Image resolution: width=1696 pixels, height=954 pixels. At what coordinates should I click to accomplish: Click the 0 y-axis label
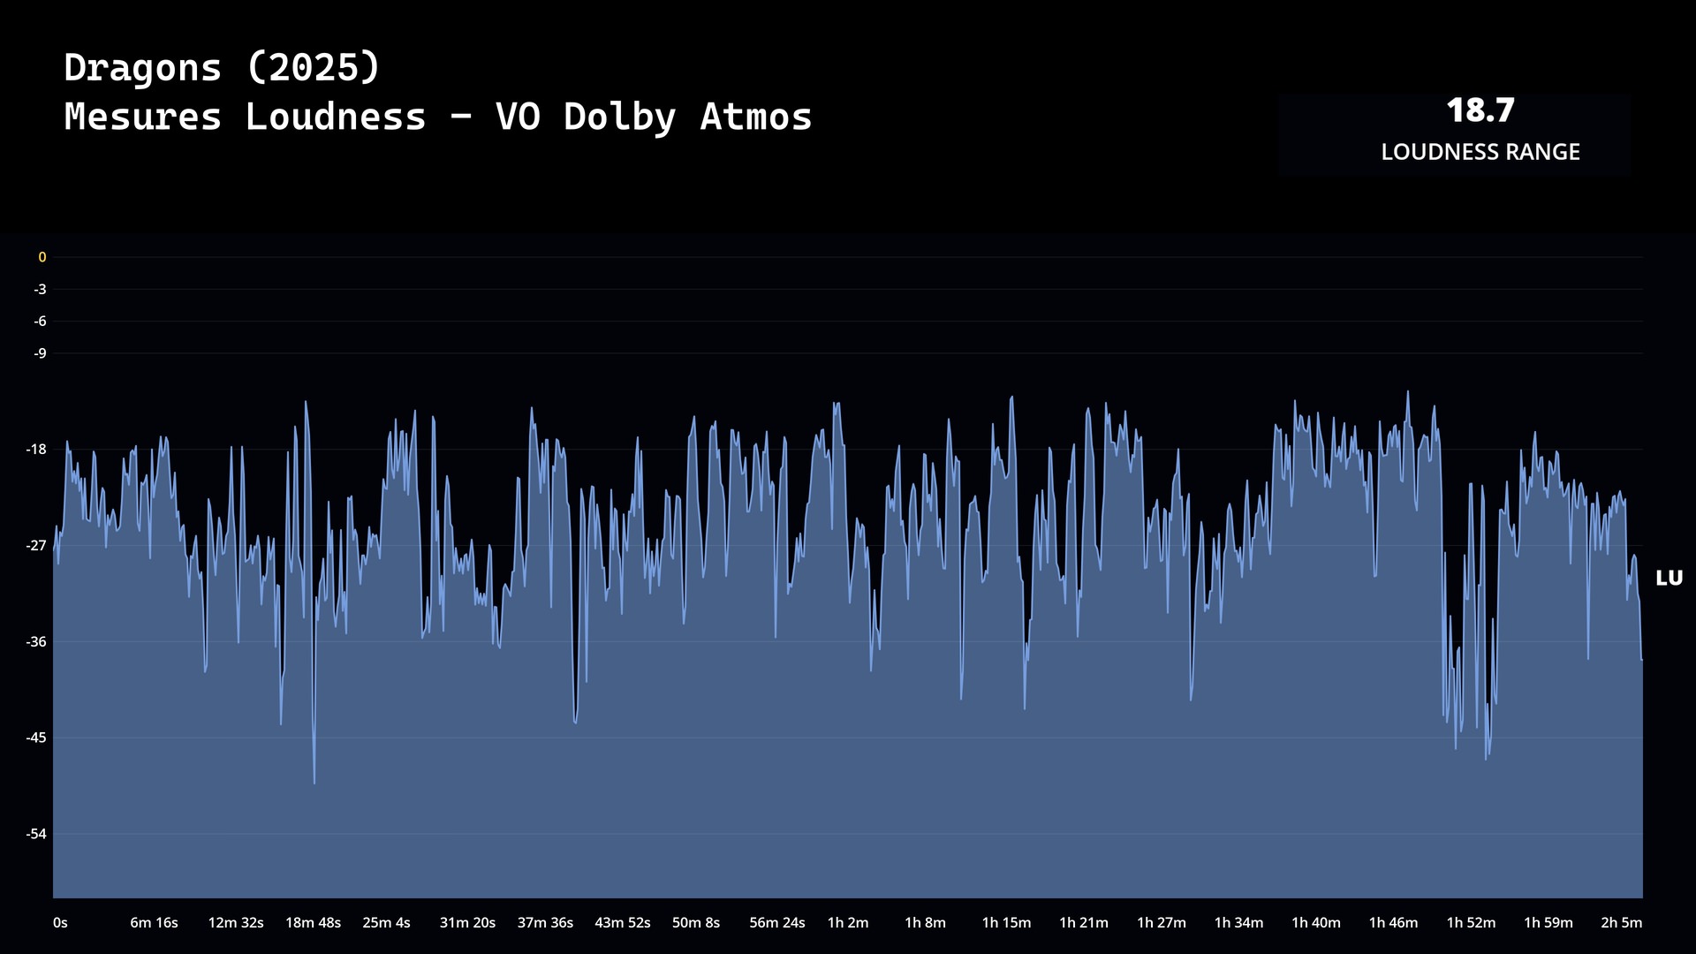click(42, 257)
